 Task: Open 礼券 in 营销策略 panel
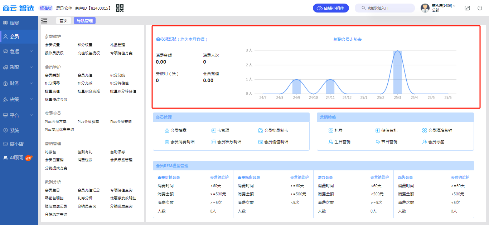[x=335, y=130]
